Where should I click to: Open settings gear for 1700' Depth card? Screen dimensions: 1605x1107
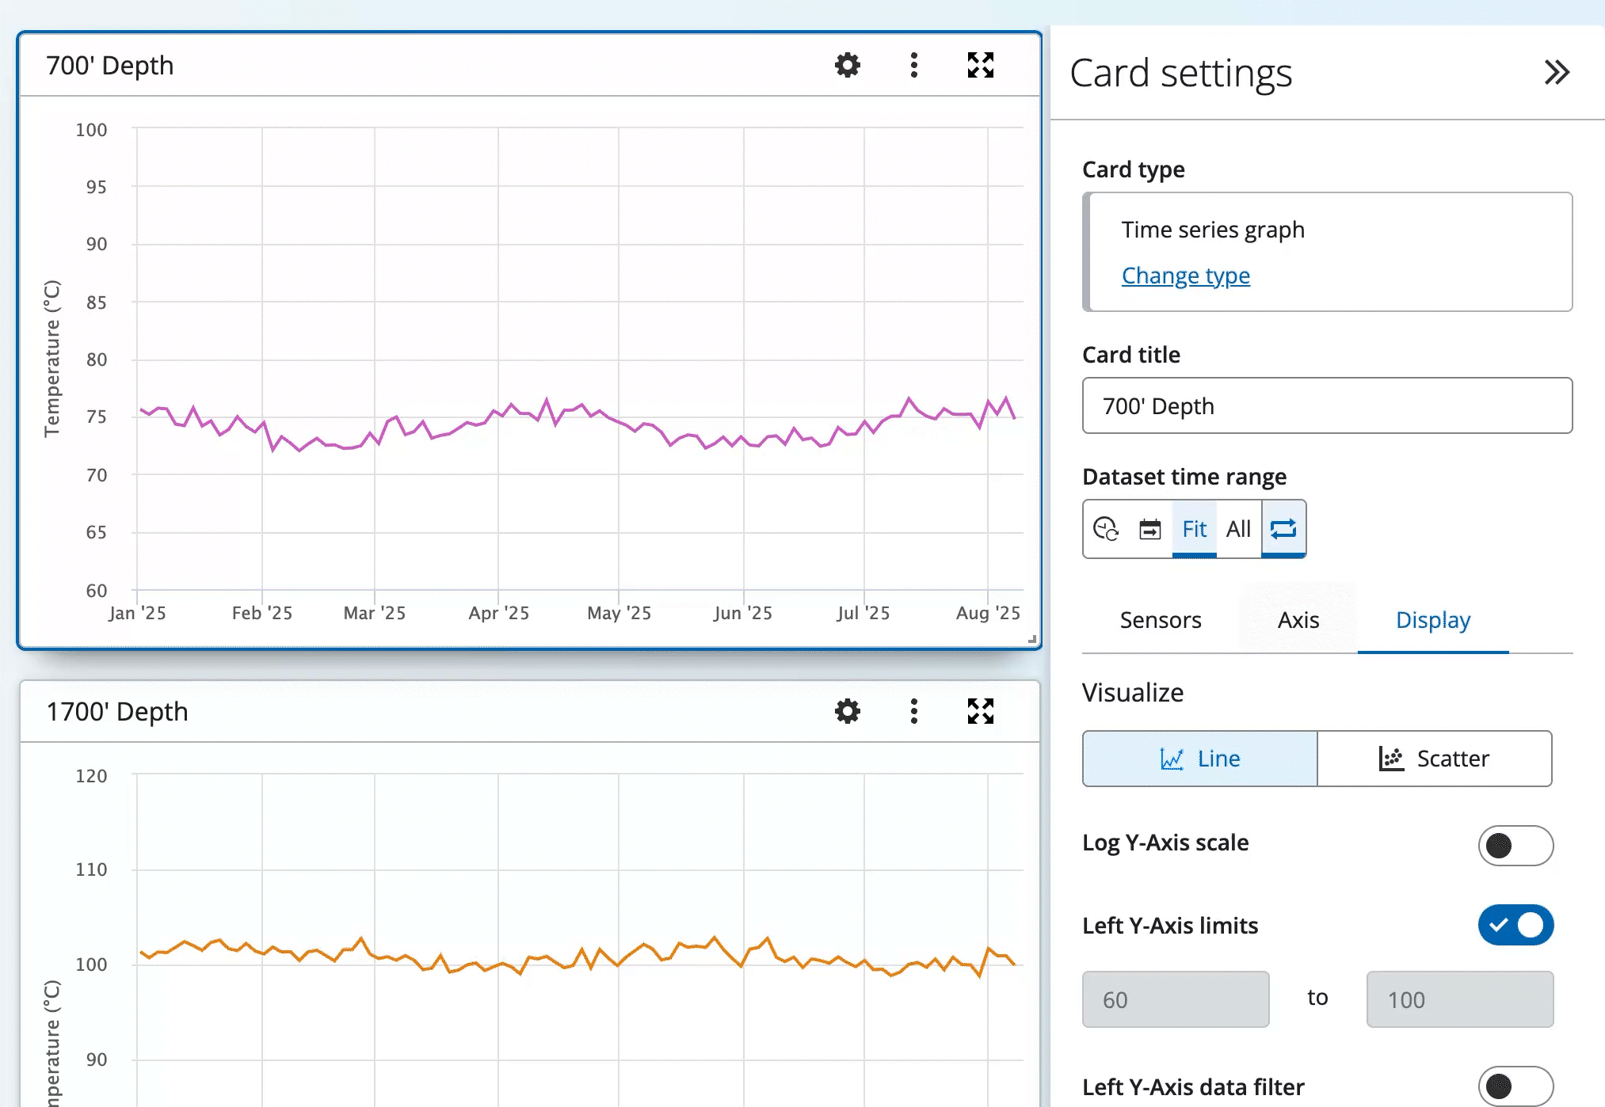pos(847,711)
